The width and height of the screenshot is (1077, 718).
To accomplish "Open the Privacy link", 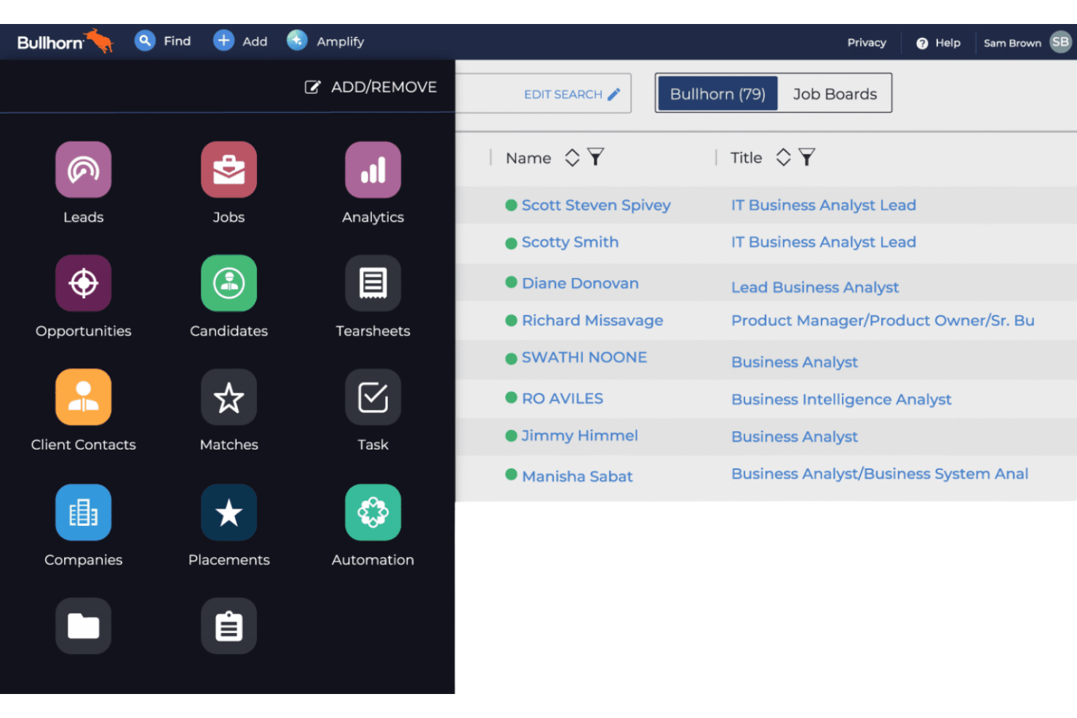I will point(867,43).
